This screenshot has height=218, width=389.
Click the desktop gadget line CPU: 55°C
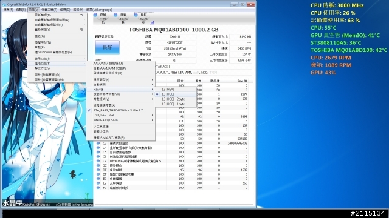323,28
